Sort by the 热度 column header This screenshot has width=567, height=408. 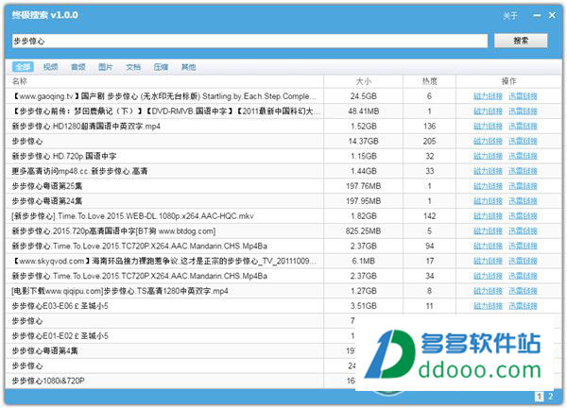point(430,81)
